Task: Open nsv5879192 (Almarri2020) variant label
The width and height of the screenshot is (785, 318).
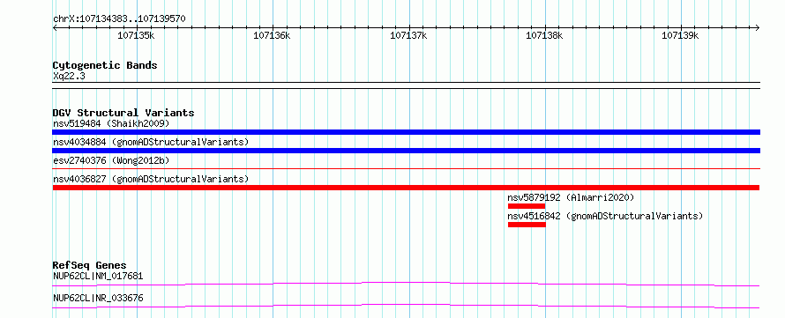Action: click(x=571, y=197)
